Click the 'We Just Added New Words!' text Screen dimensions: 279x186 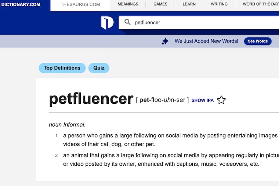click(206, 41)
